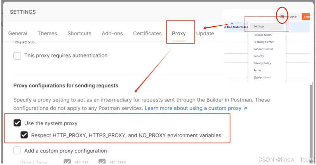Screen dimensions: 316x165
Task: Click the Sign In button
Action: click(293, 17)
